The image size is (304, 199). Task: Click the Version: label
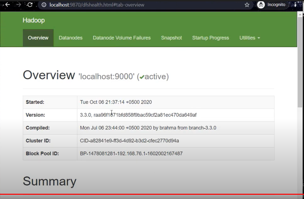pos(35,115)
